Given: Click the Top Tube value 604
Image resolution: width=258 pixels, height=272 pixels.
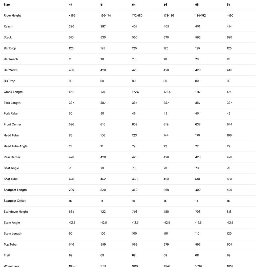Looking at the screenshot, I should pyautogui.click(x=229, y=245).
